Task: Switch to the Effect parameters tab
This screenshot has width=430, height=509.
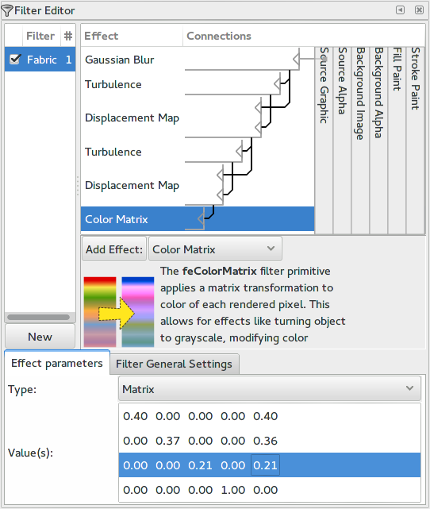Action: (x=57, y=363)
